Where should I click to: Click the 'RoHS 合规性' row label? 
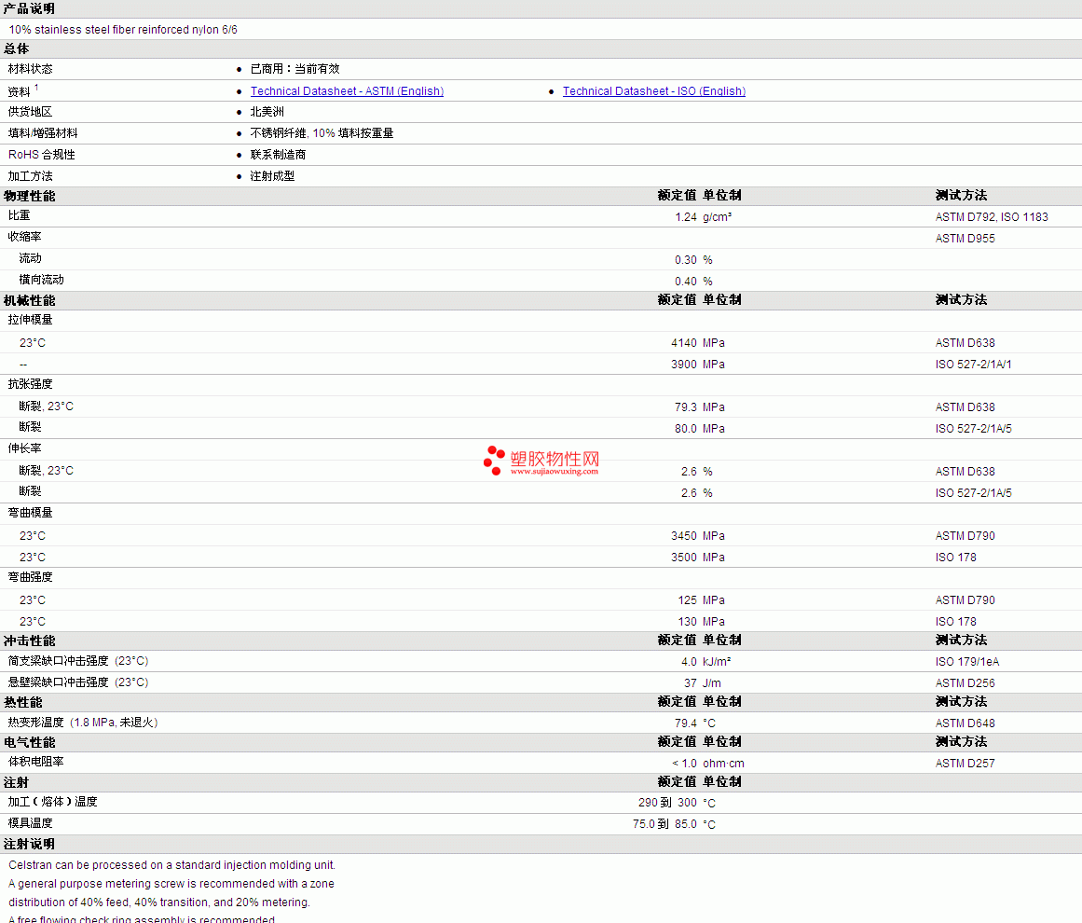coord(41,155)
